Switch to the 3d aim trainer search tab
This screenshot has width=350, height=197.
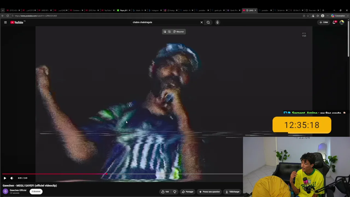pyautogui.click(x=281, y=10)
